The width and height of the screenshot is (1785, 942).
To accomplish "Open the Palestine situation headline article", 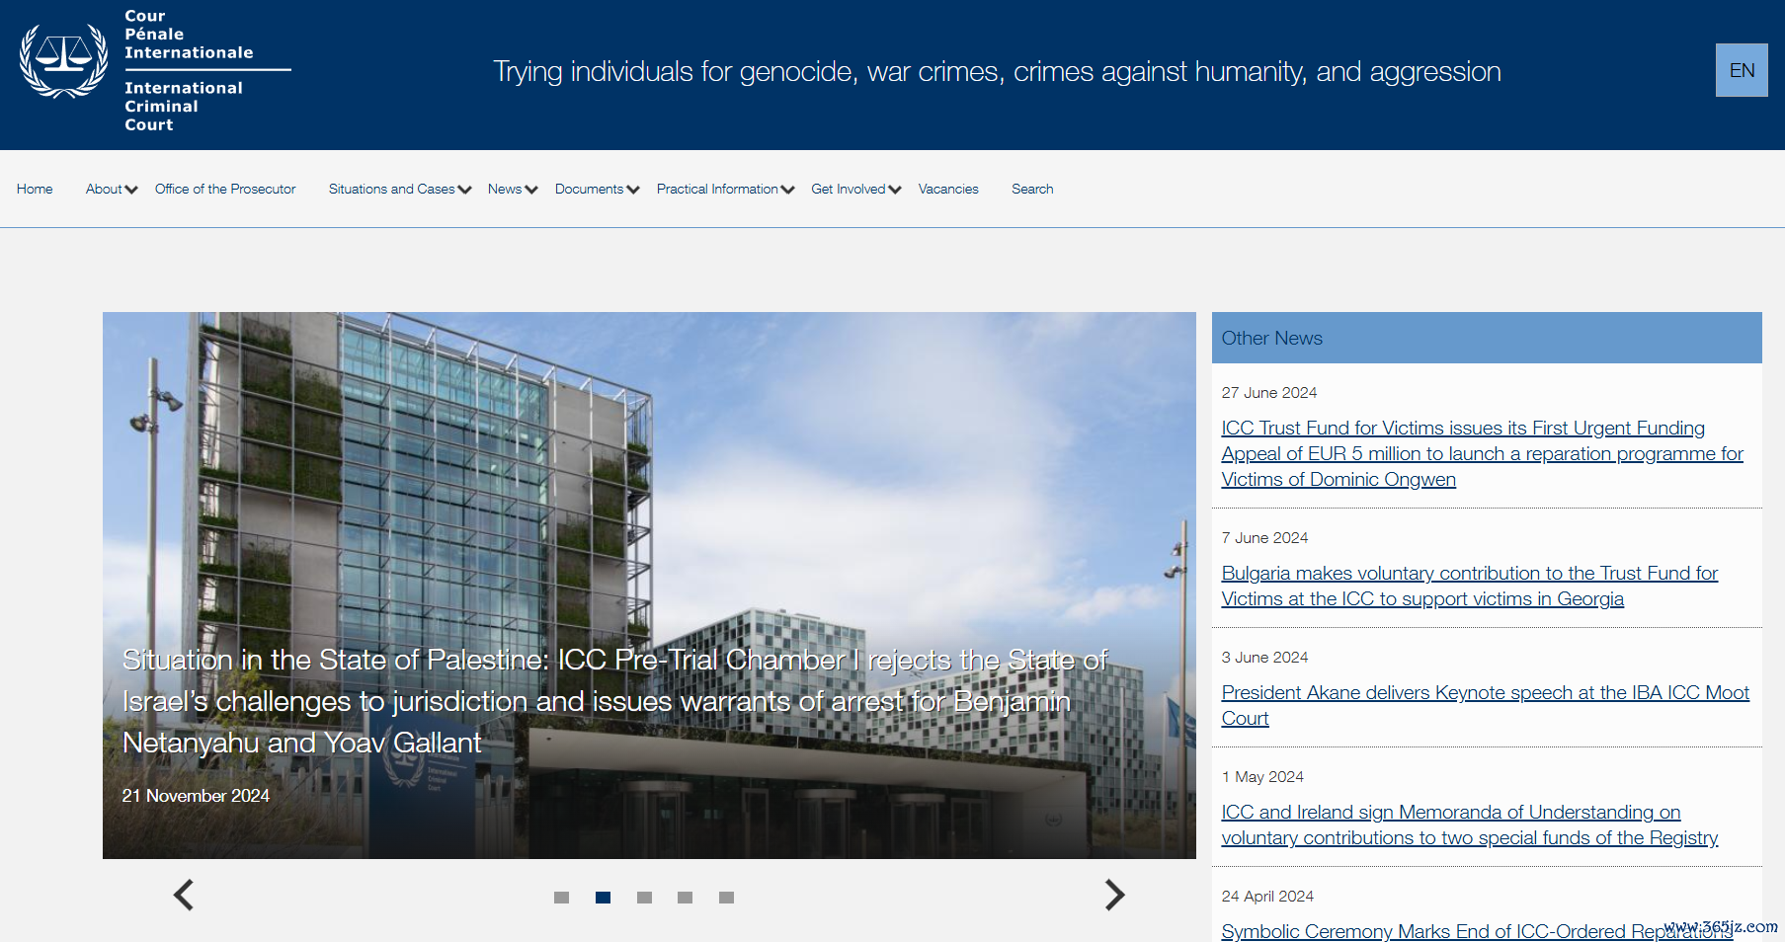I will point(614,701).
